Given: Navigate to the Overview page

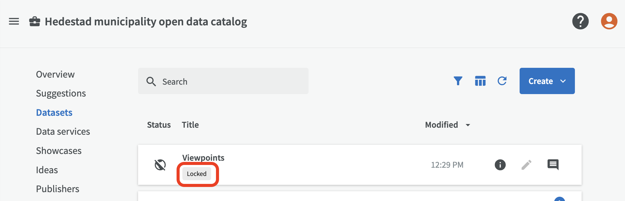Looking at the screenshot, I should coord(55,74).
